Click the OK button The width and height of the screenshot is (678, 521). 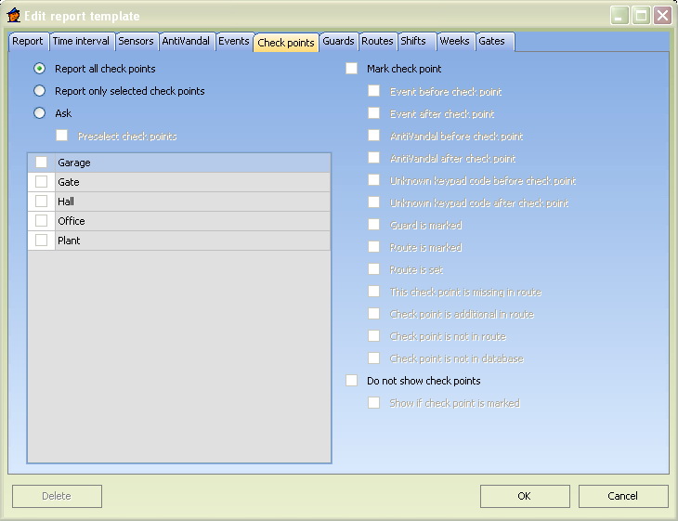524,496
